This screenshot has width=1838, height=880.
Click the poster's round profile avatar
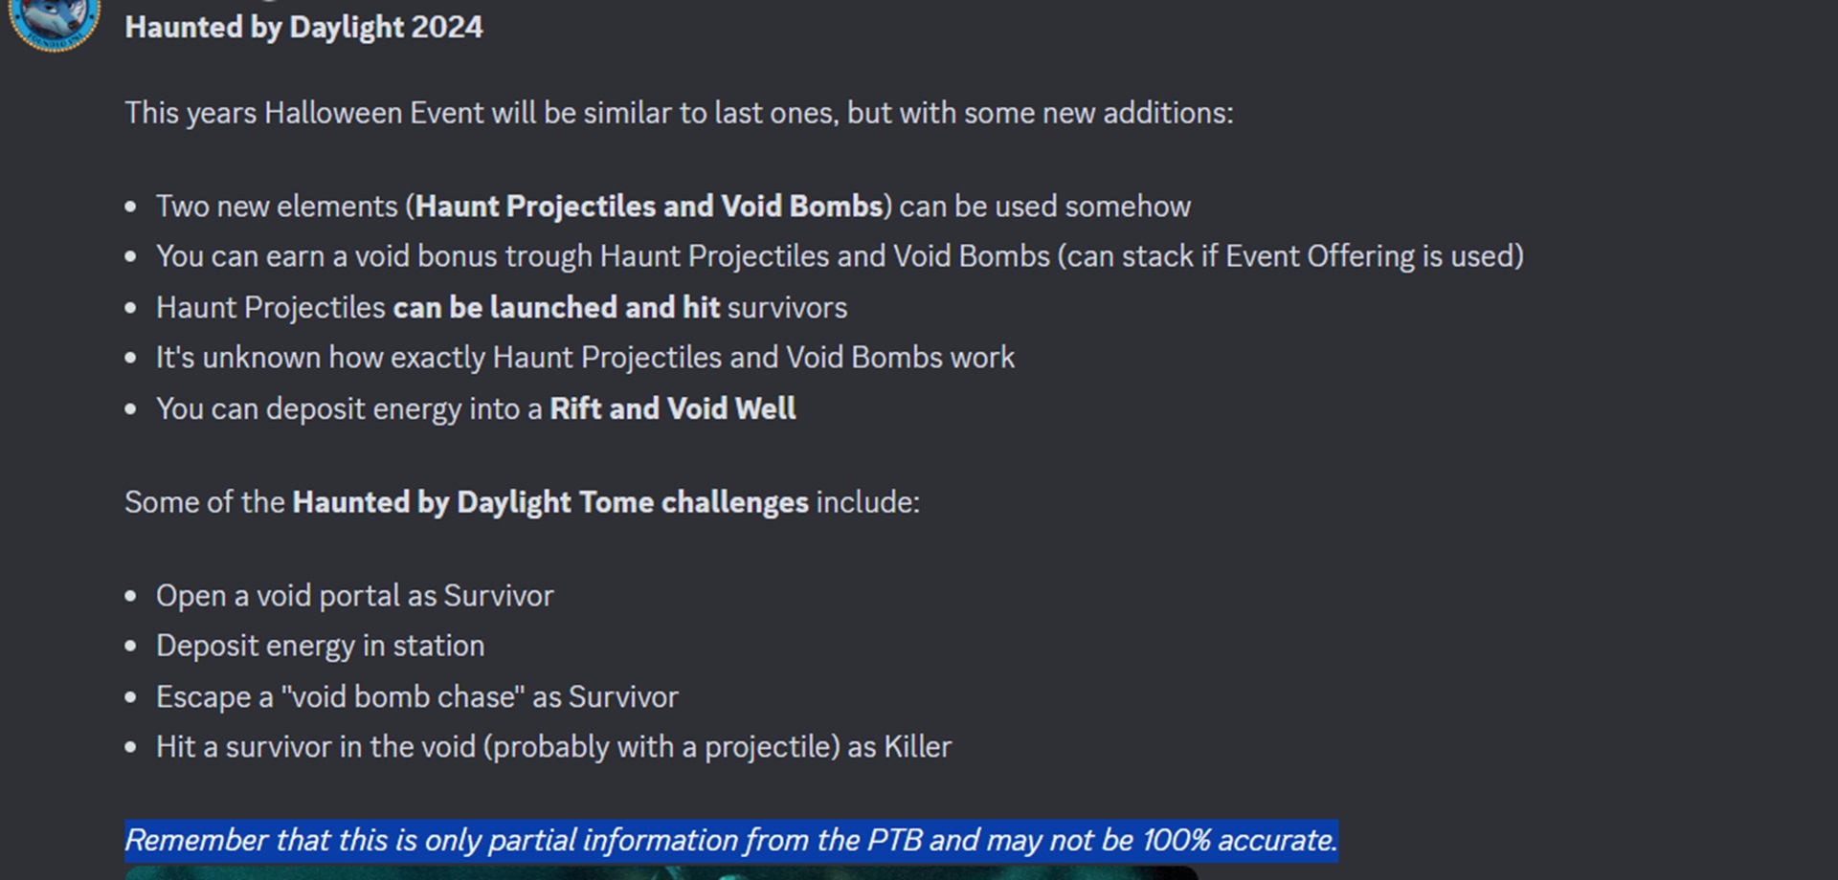pos(55,21)
